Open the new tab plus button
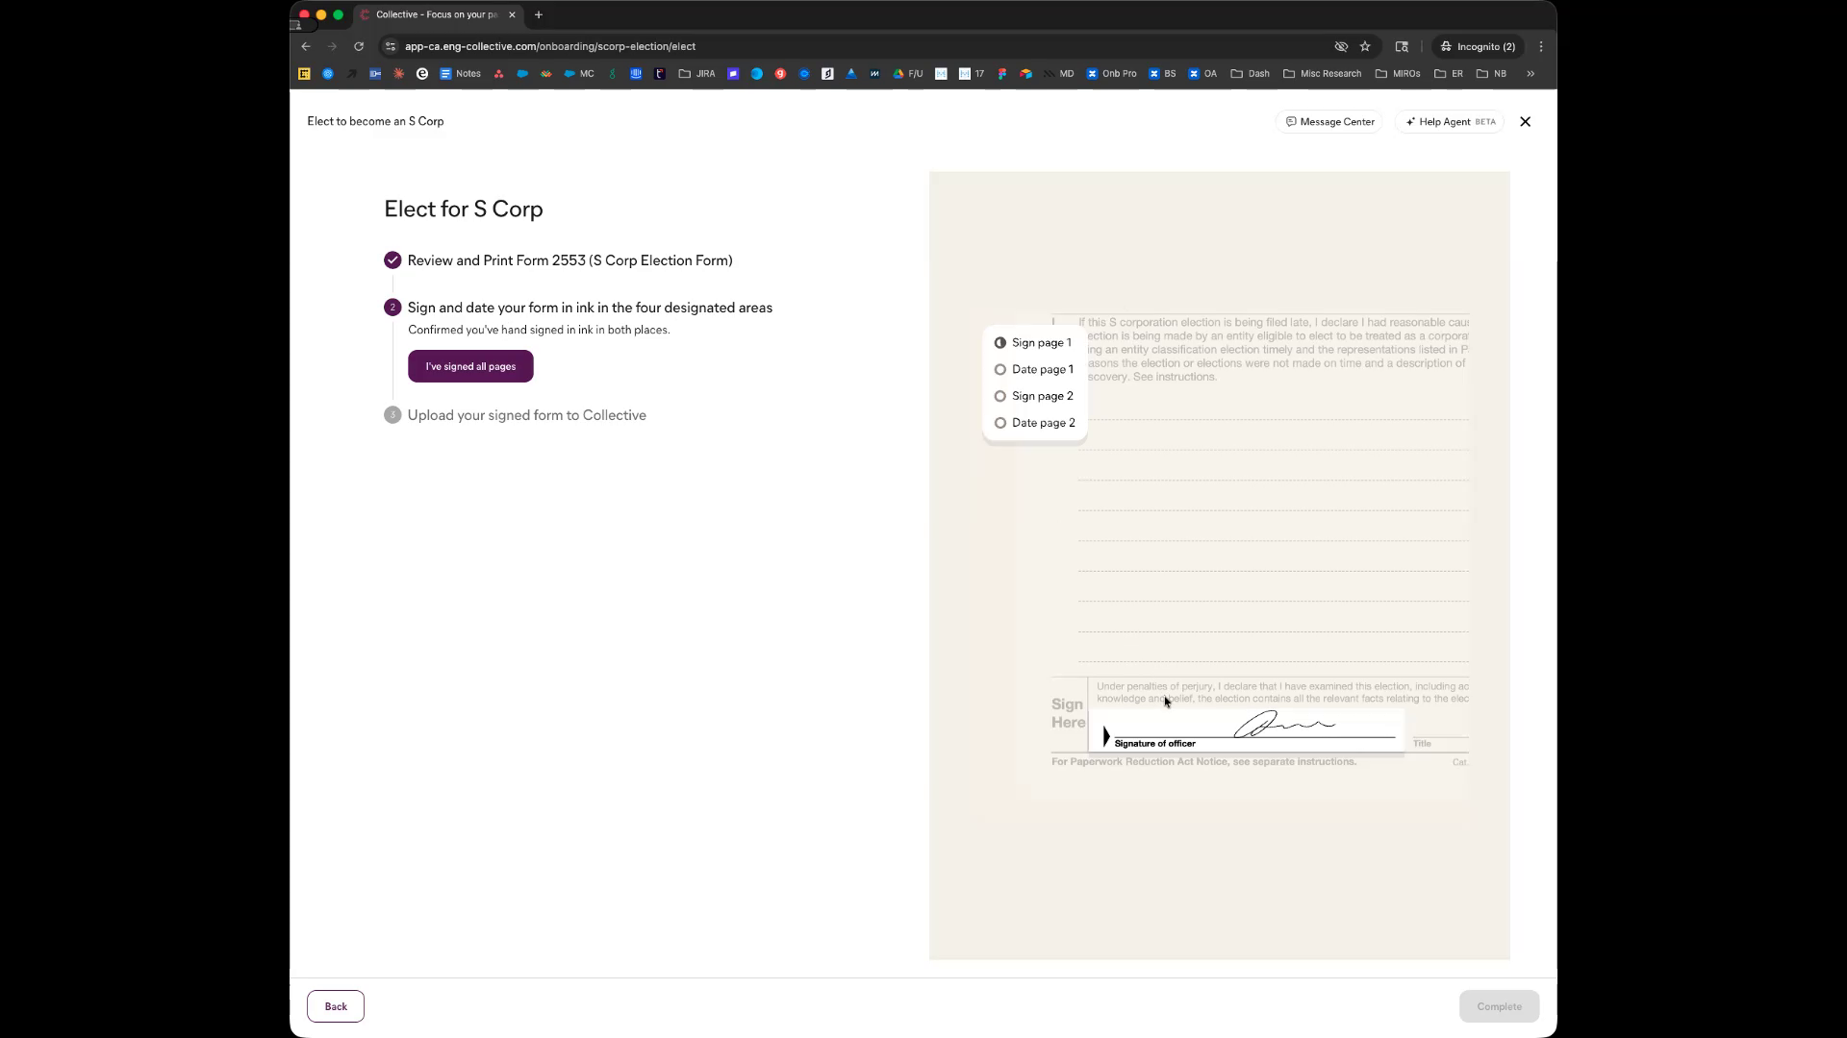Image resolution: width=1847 pixels, height=1038 pixels. click(x=539, y=14)
